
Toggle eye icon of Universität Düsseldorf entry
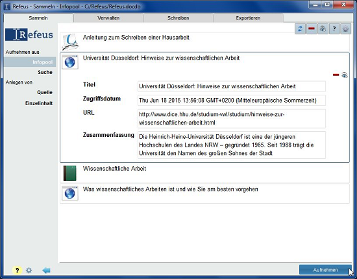pos(345,75)
